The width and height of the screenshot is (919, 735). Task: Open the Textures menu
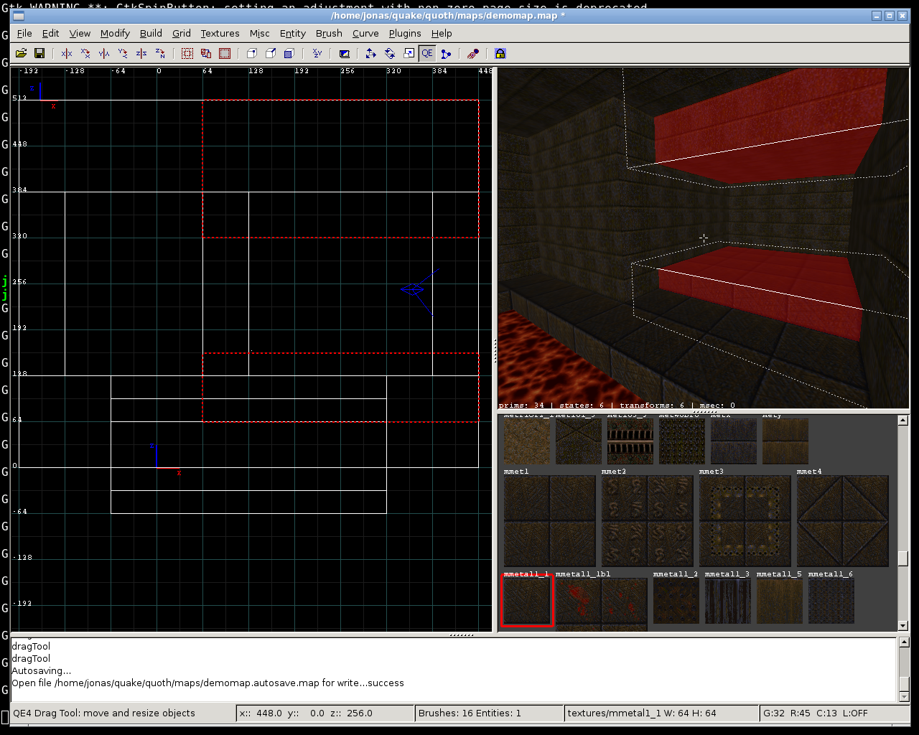coord(220,33)
